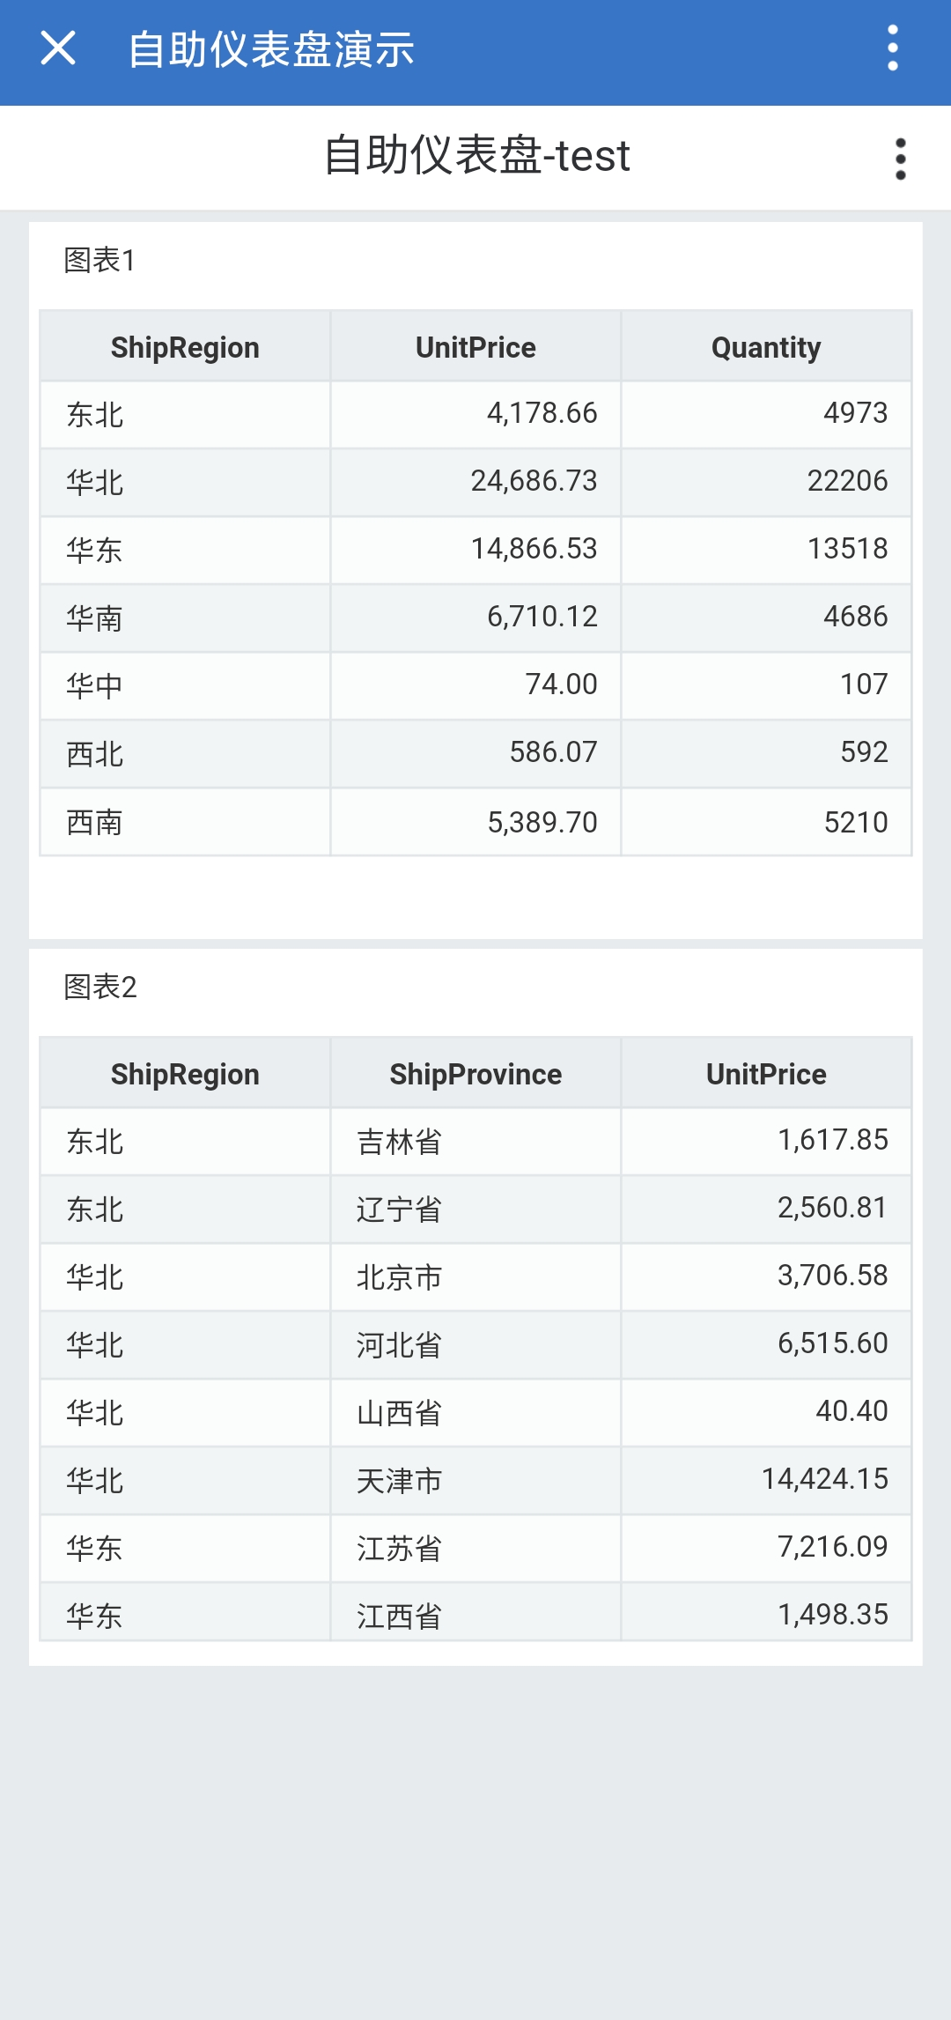
Task: Click the 西南 region cell in 图表1
Action: point(185,822)
